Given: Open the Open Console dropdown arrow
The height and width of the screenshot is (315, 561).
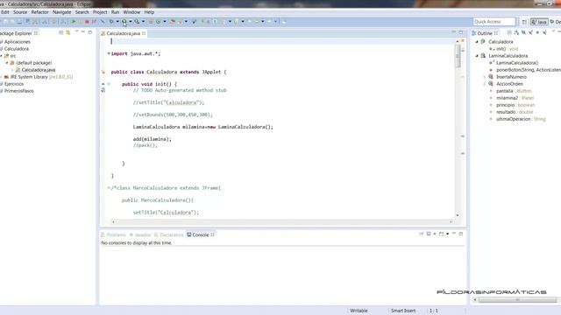Looking at the screenshot, I should pos(447,234).
